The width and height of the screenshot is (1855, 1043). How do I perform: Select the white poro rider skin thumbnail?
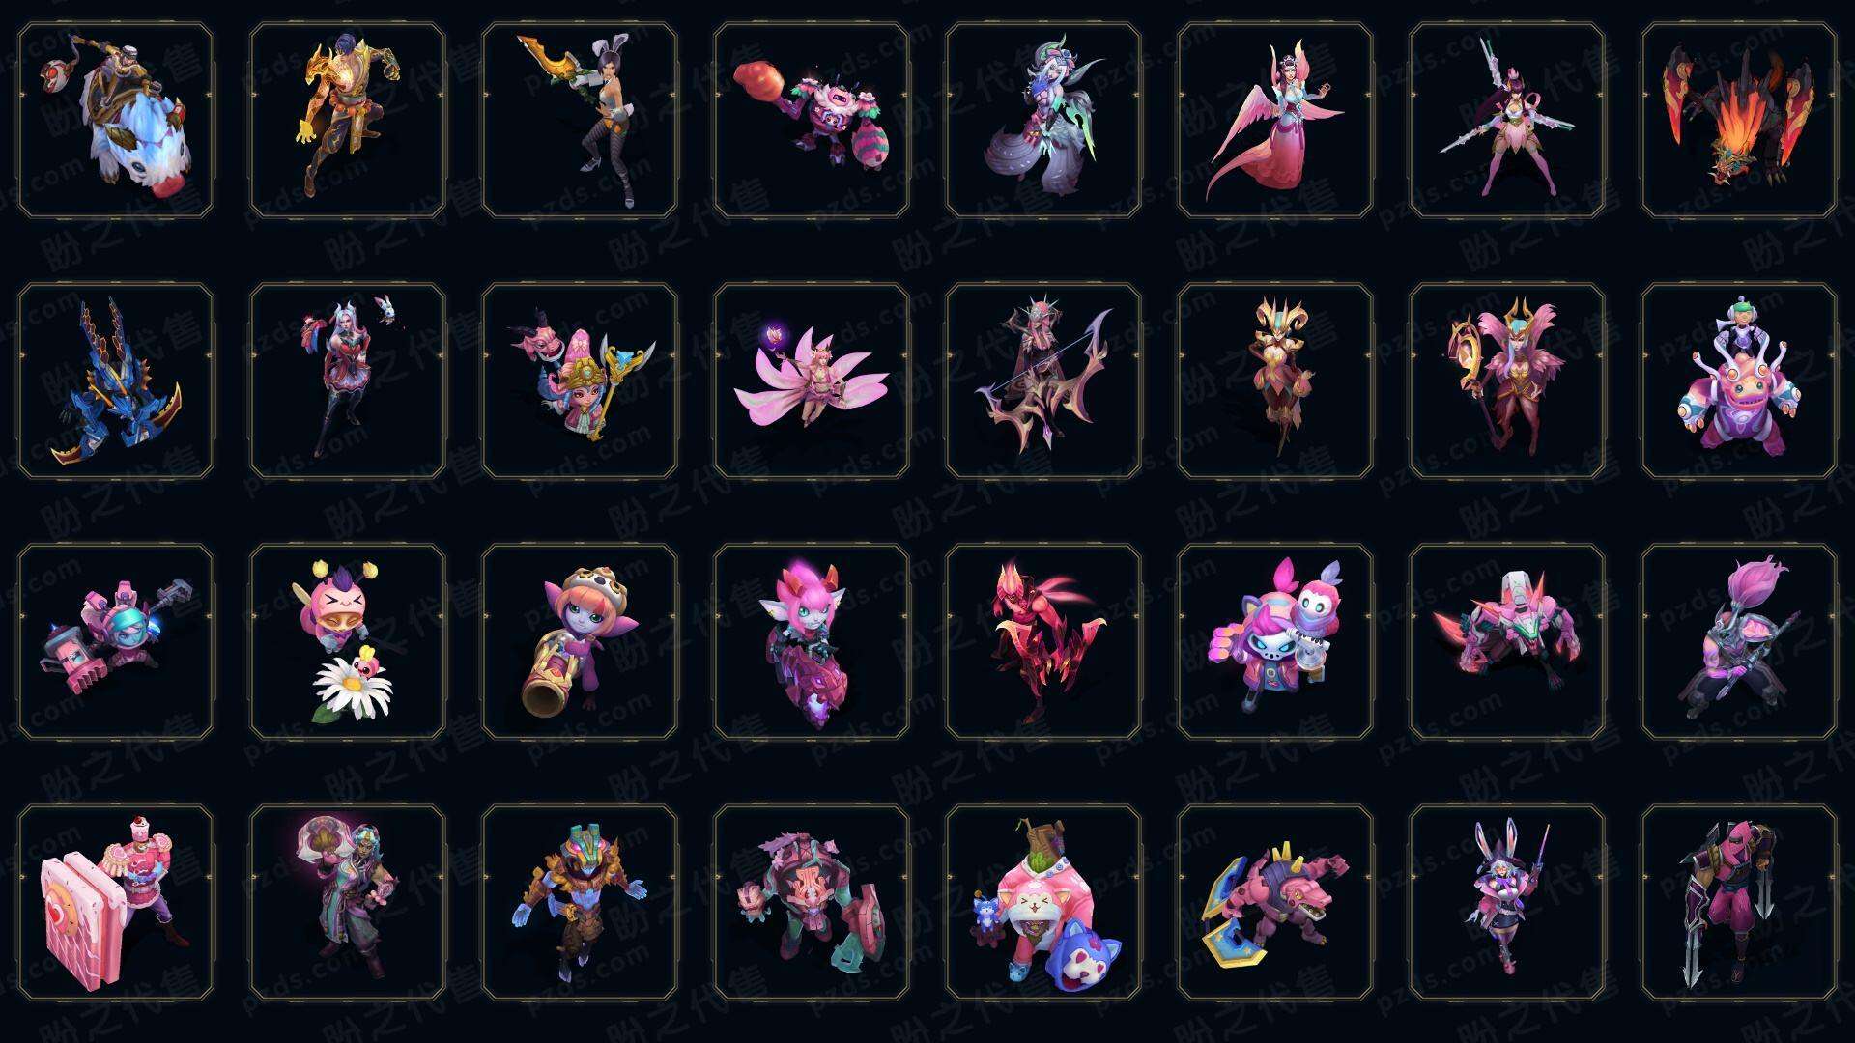click(116, 121)
